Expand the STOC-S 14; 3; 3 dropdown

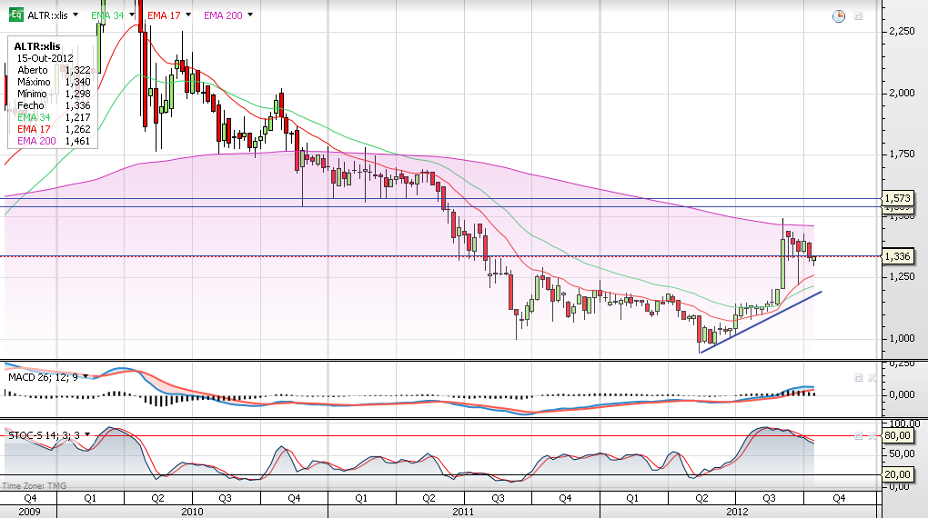click(87, 435)
